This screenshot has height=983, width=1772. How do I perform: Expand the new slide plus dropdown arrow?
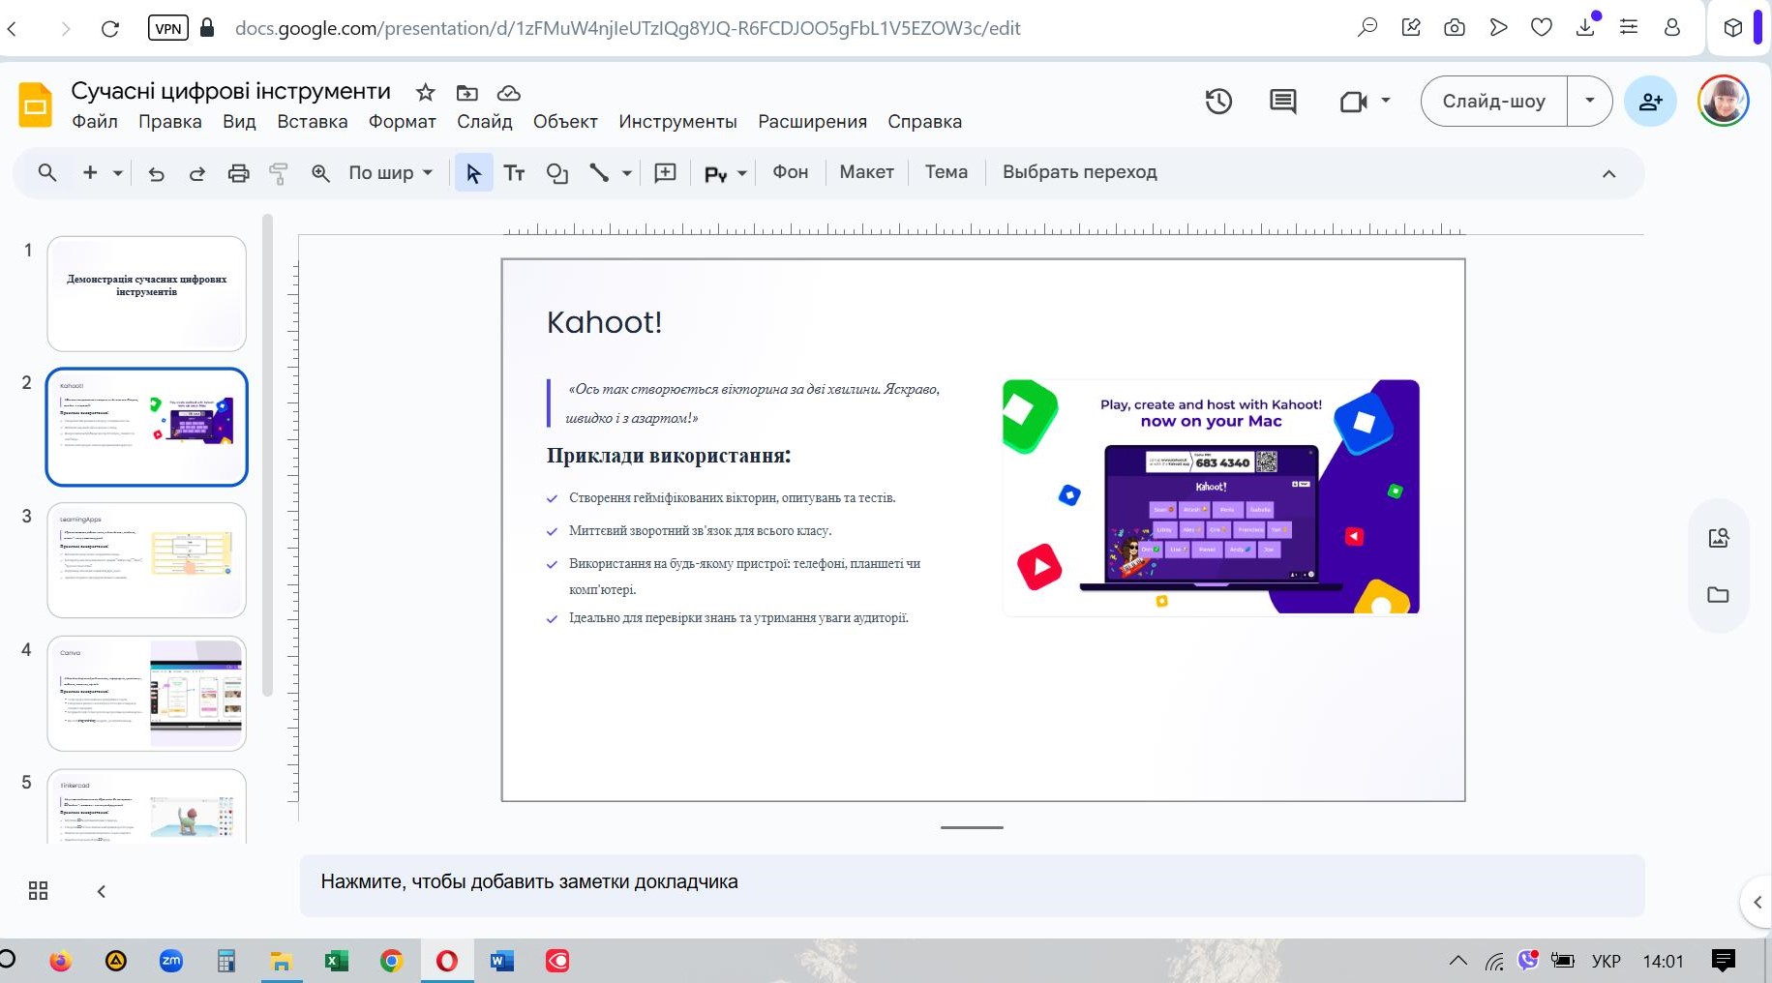click(118, 173)
